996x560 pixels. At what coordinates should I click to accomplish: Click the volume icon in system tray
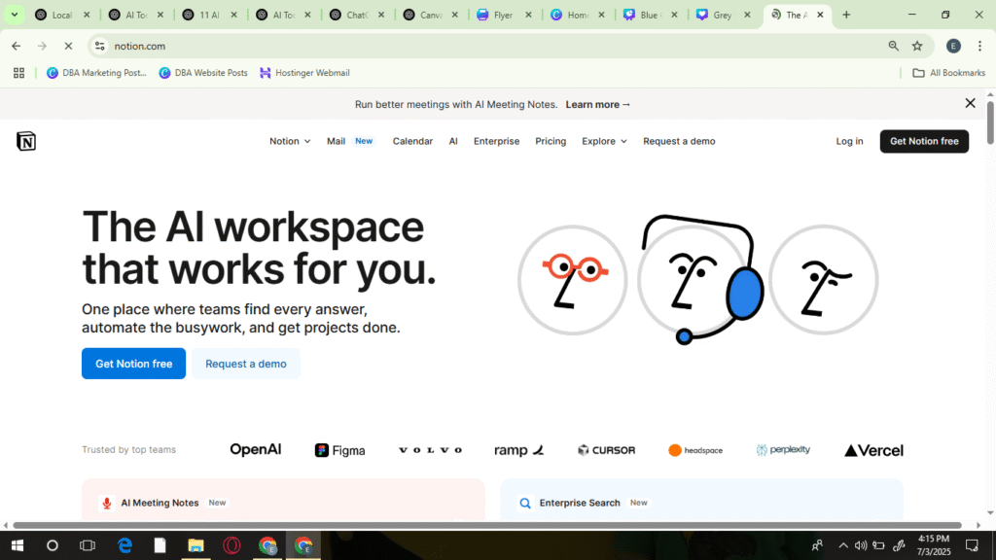[861, 545]
